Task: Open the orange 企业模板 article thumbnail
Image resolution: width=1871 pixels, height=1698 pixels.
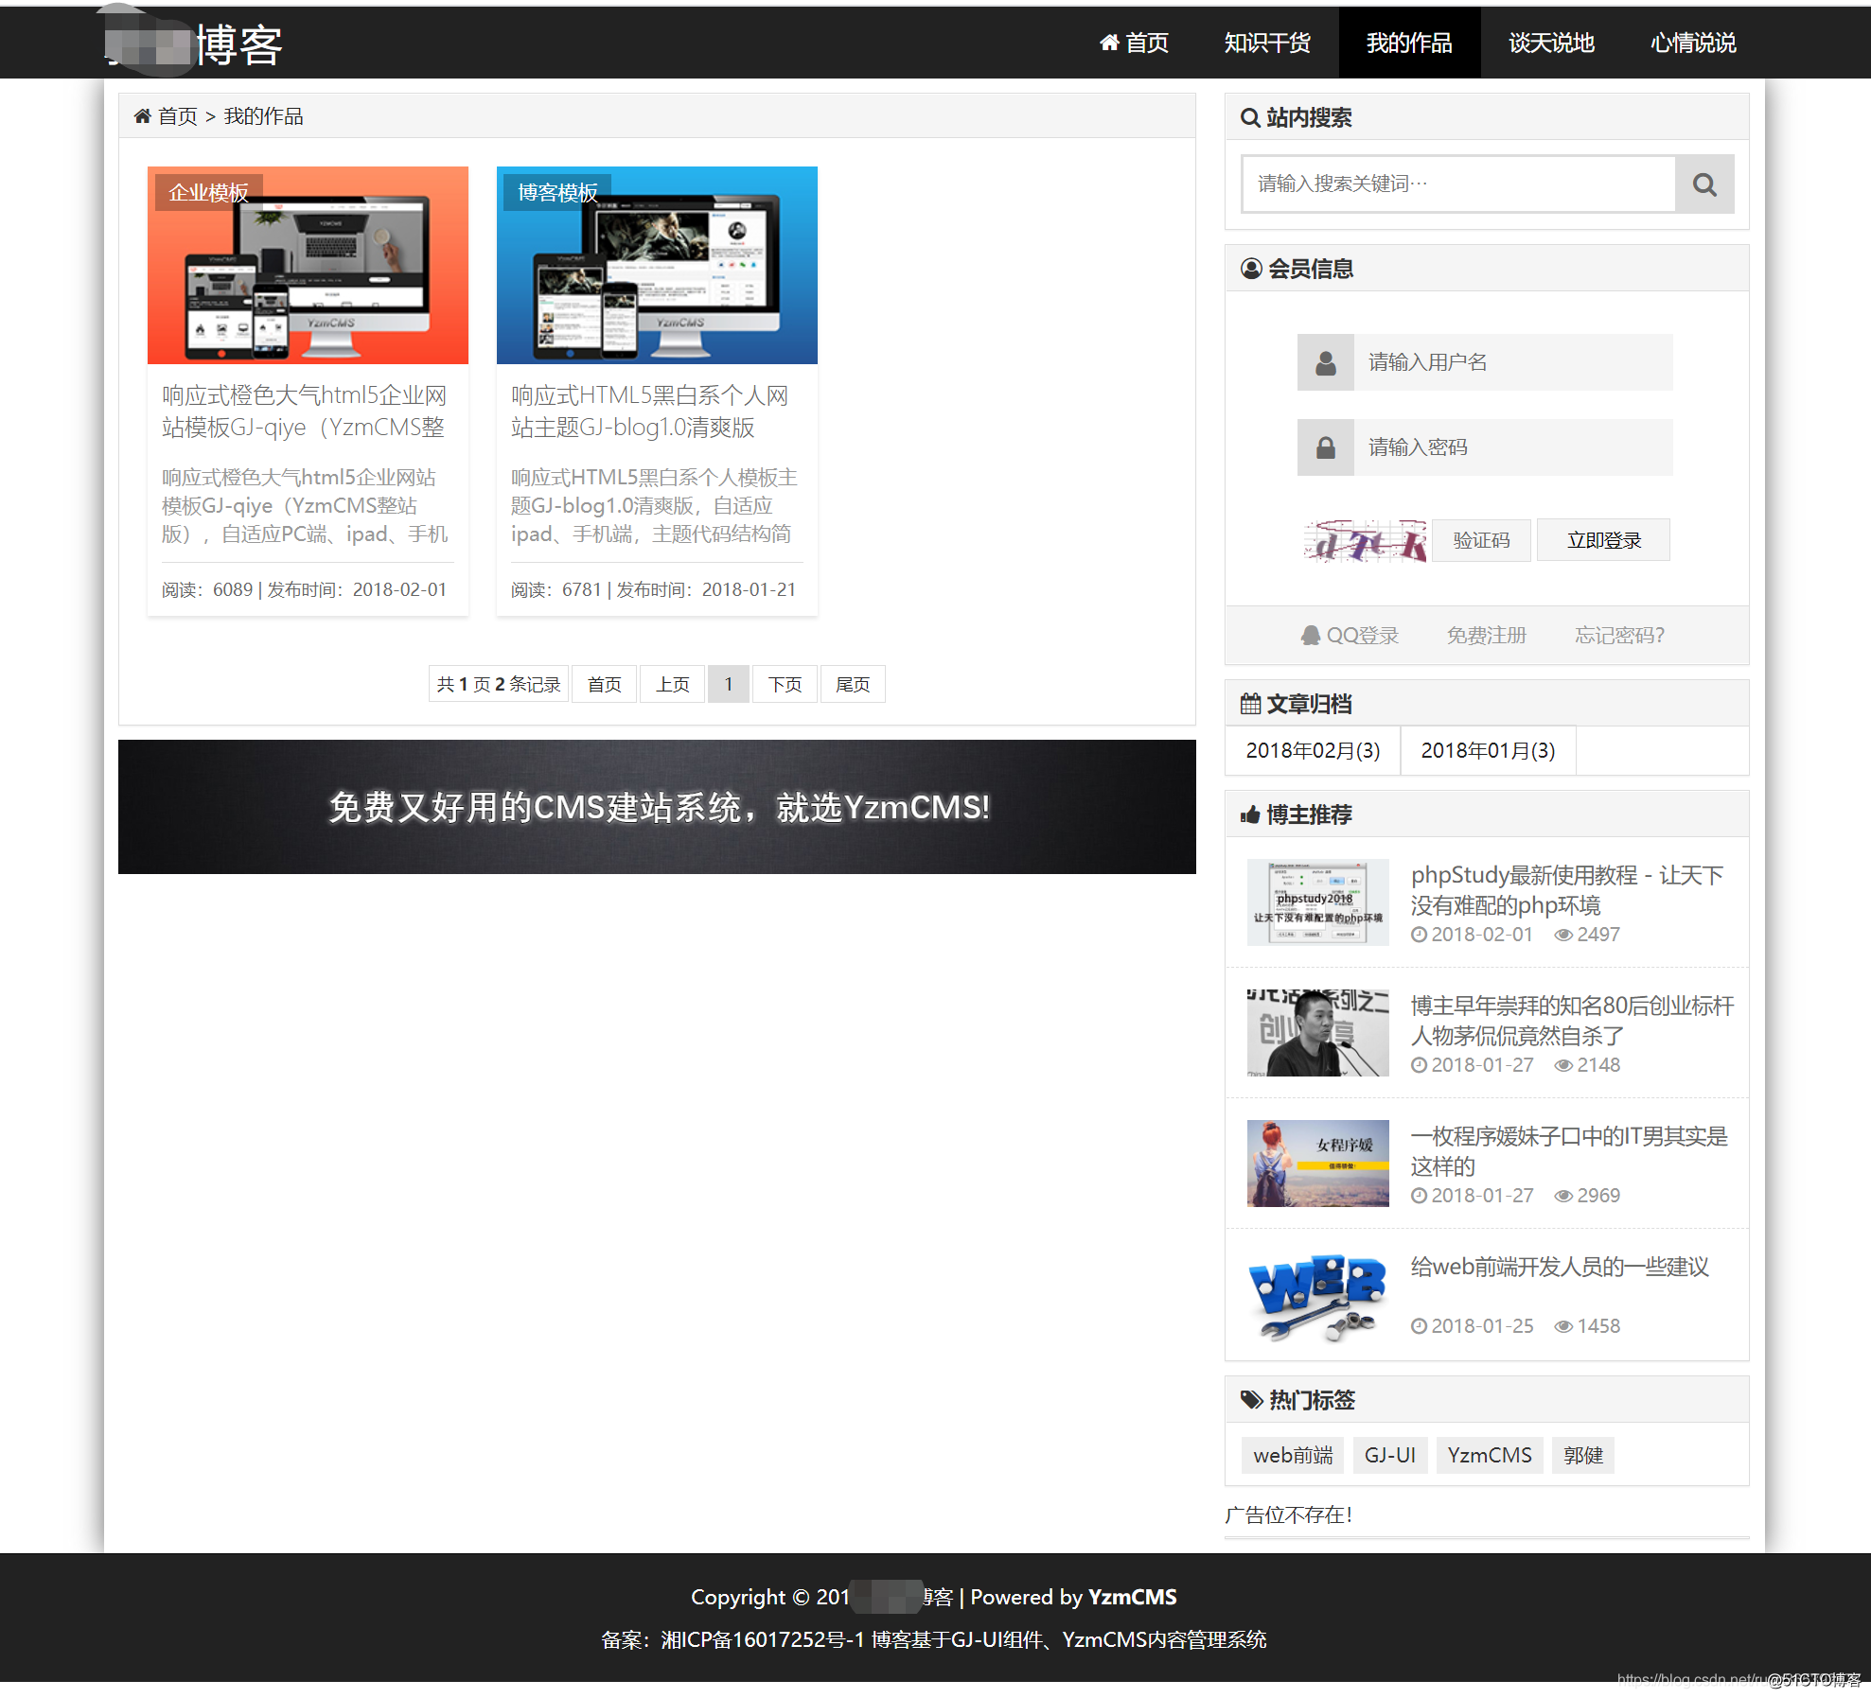Action: 308,266
